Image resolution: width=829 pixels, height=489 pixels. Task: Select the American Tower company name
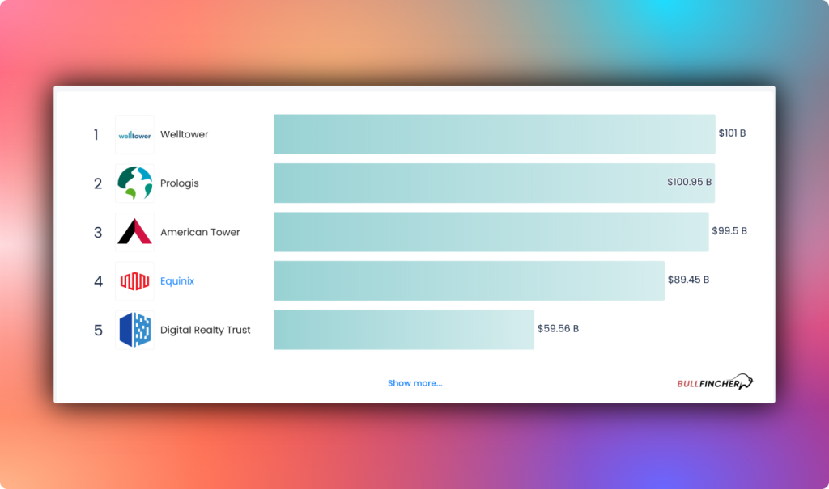tap(200, 232)
